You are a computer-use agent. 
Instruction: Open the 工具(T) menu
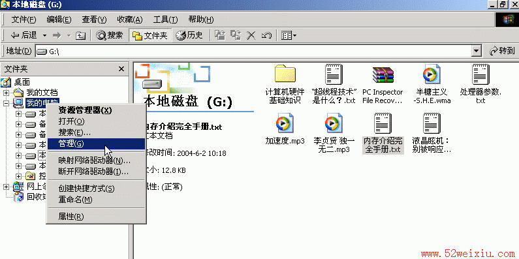[166, 20]
